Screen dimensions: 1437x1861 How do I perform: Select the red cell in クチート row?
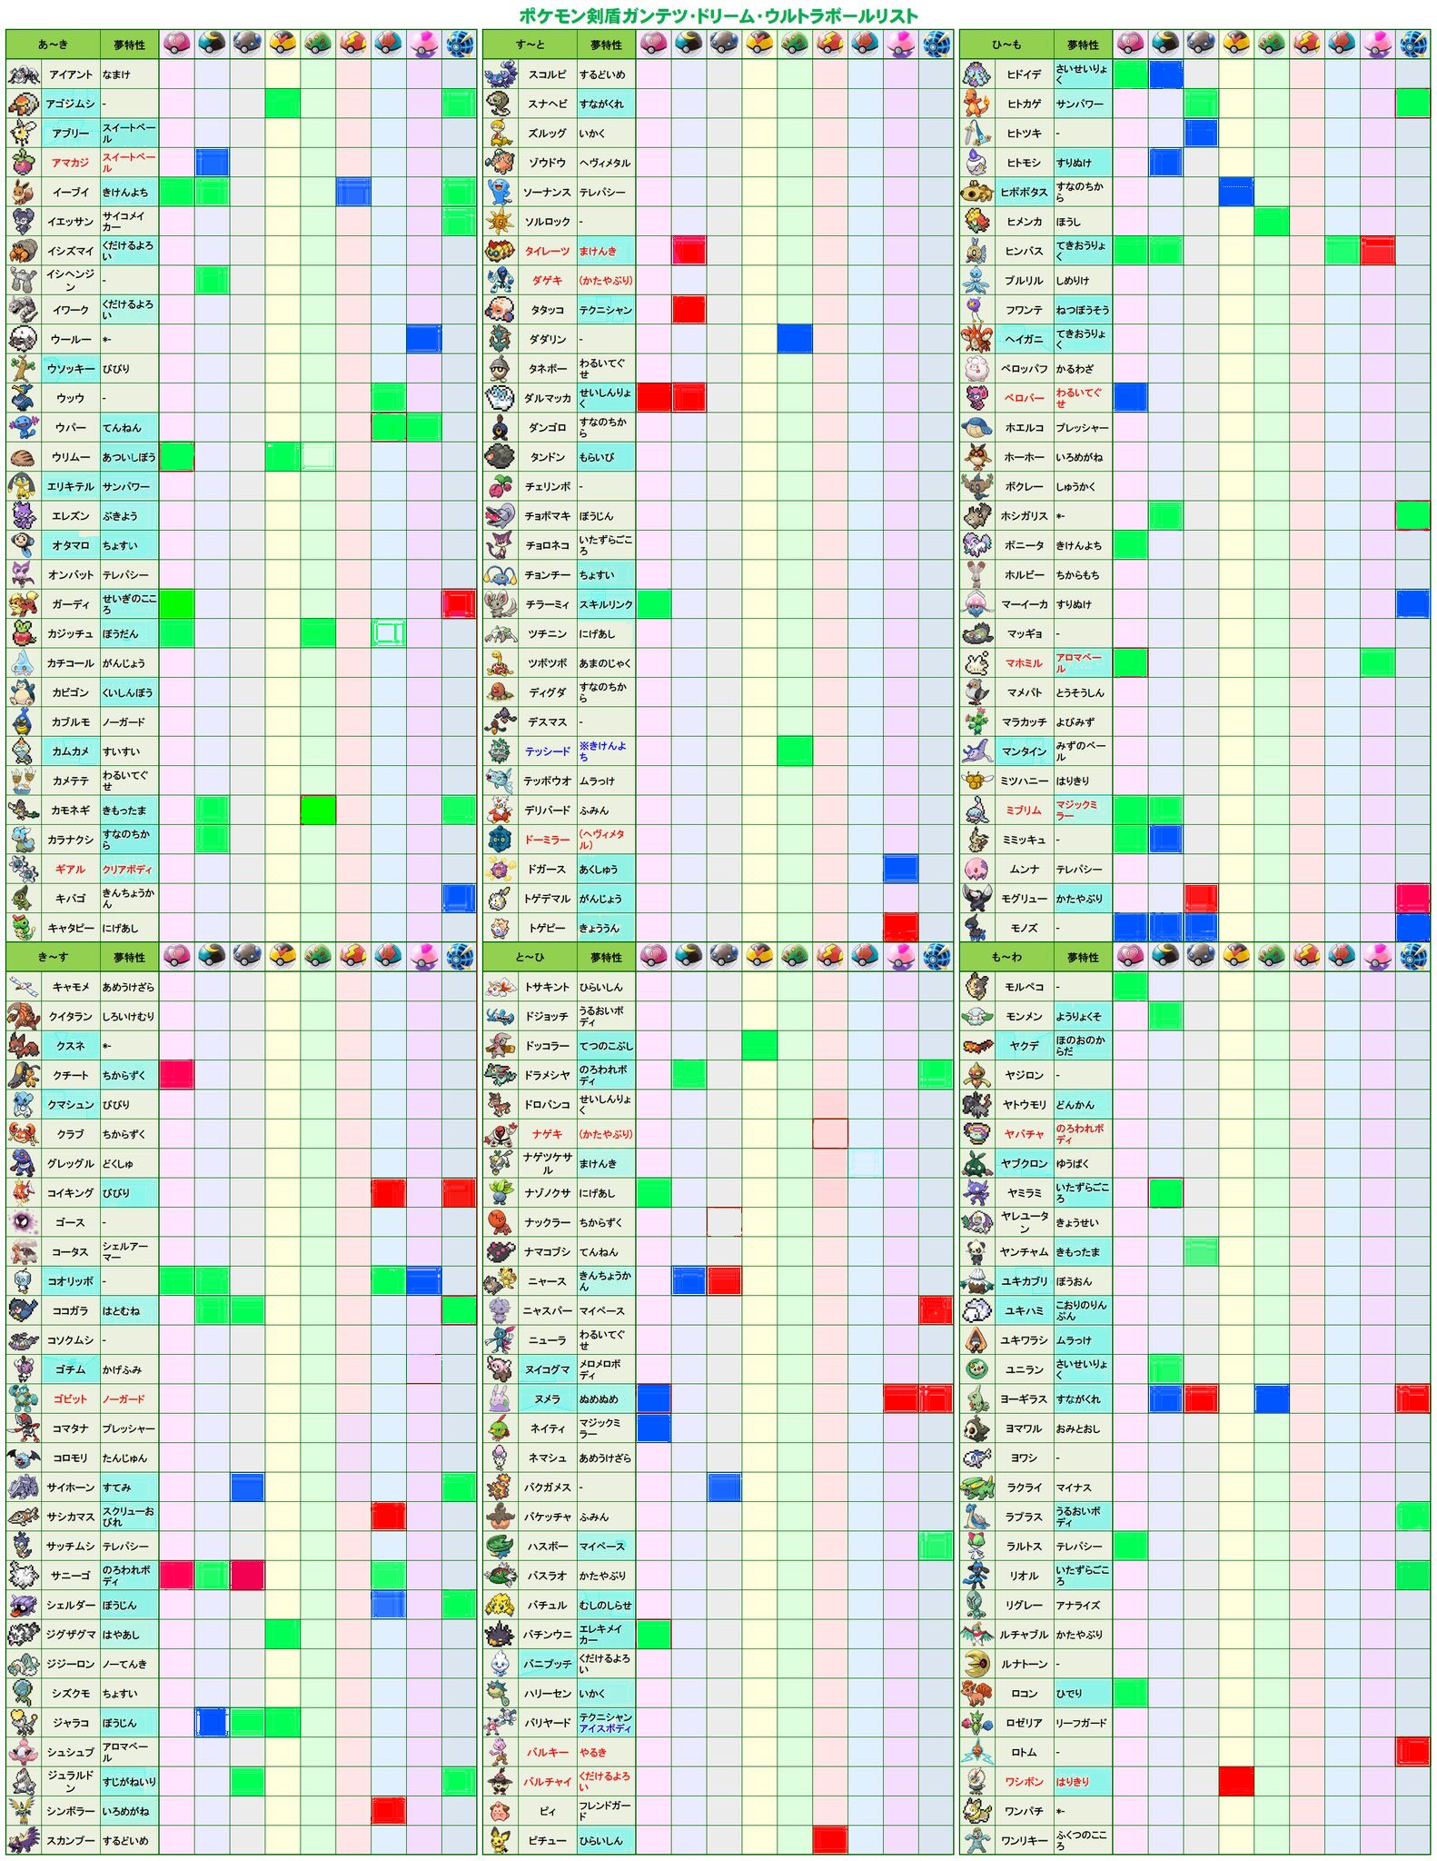point(176,1075)
